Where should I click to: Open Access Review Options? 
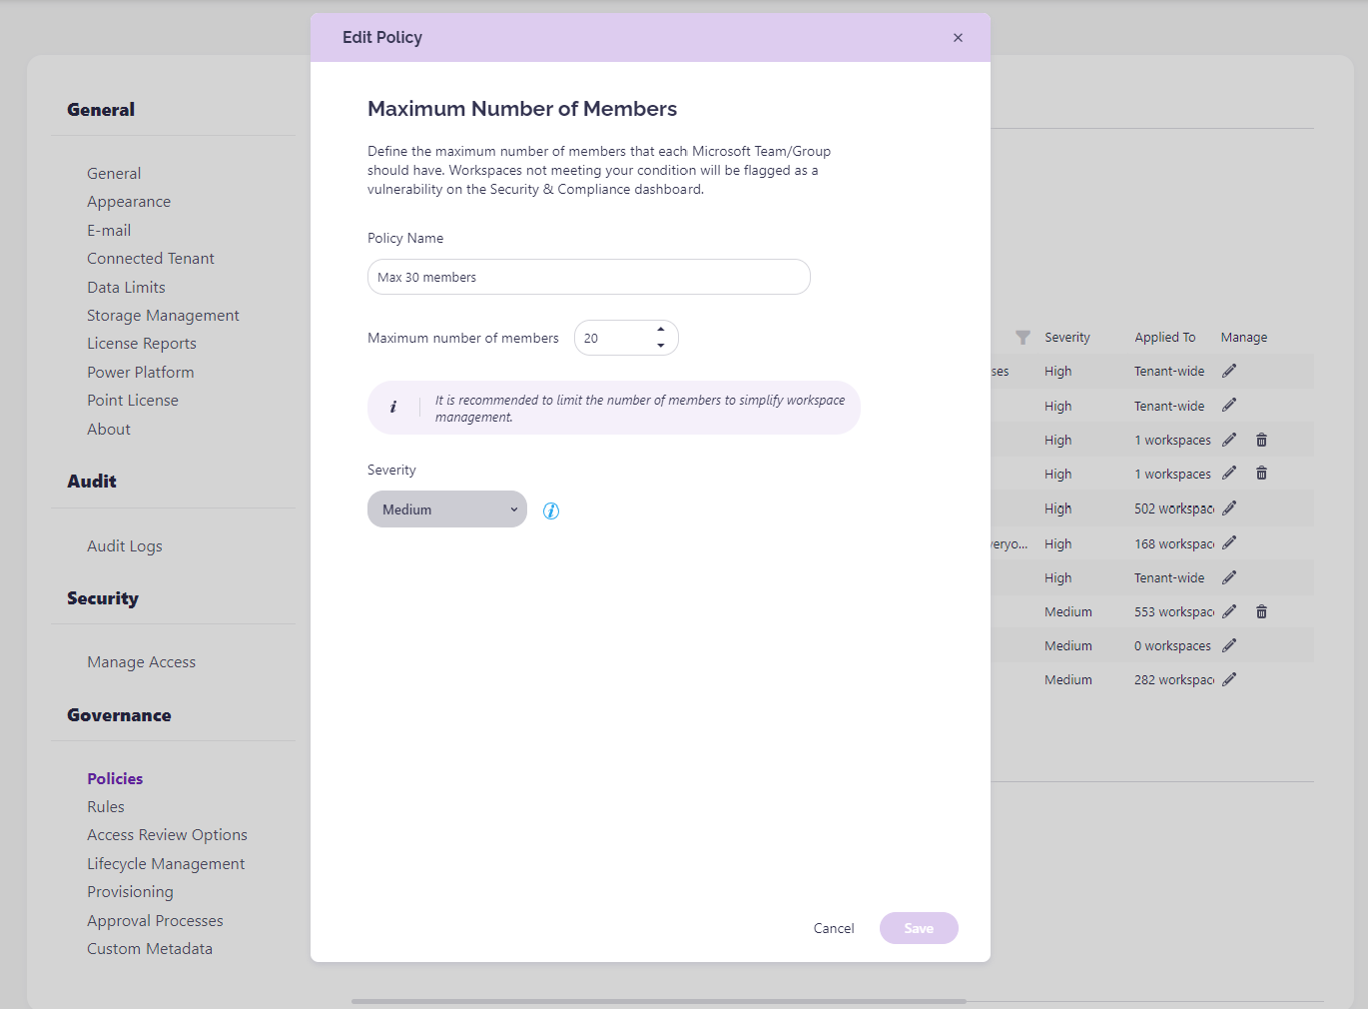(167, 835)
